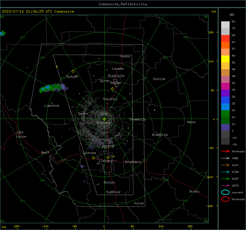Click the Strathmore town label
This screenshot has width=246, height=230.
[133, 162]
